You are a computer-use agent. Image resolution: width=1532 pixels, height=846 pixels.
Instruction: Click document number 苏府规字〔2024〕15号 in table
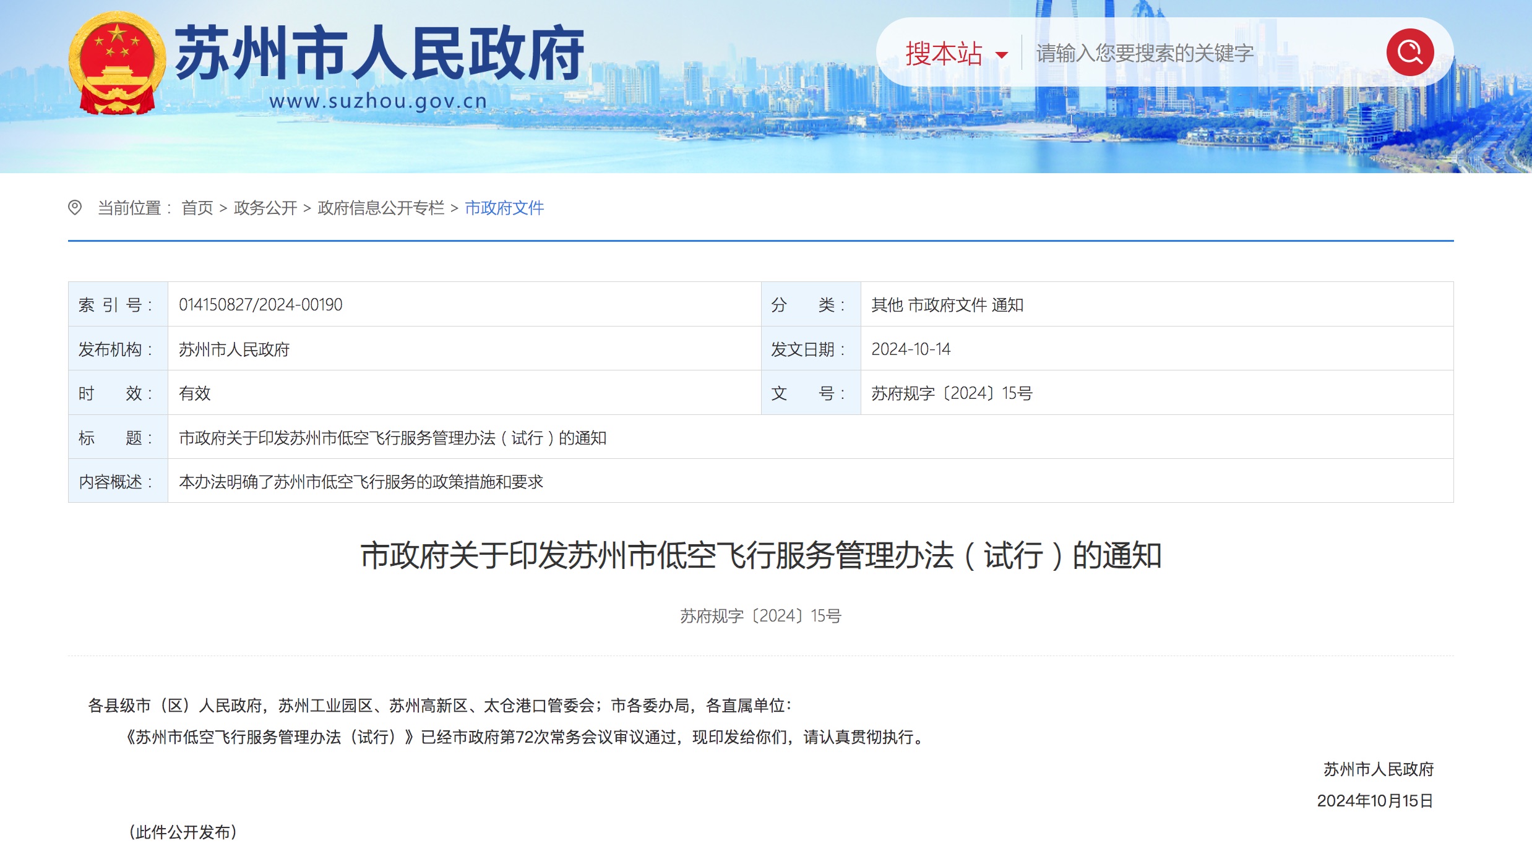coord(952,393)
